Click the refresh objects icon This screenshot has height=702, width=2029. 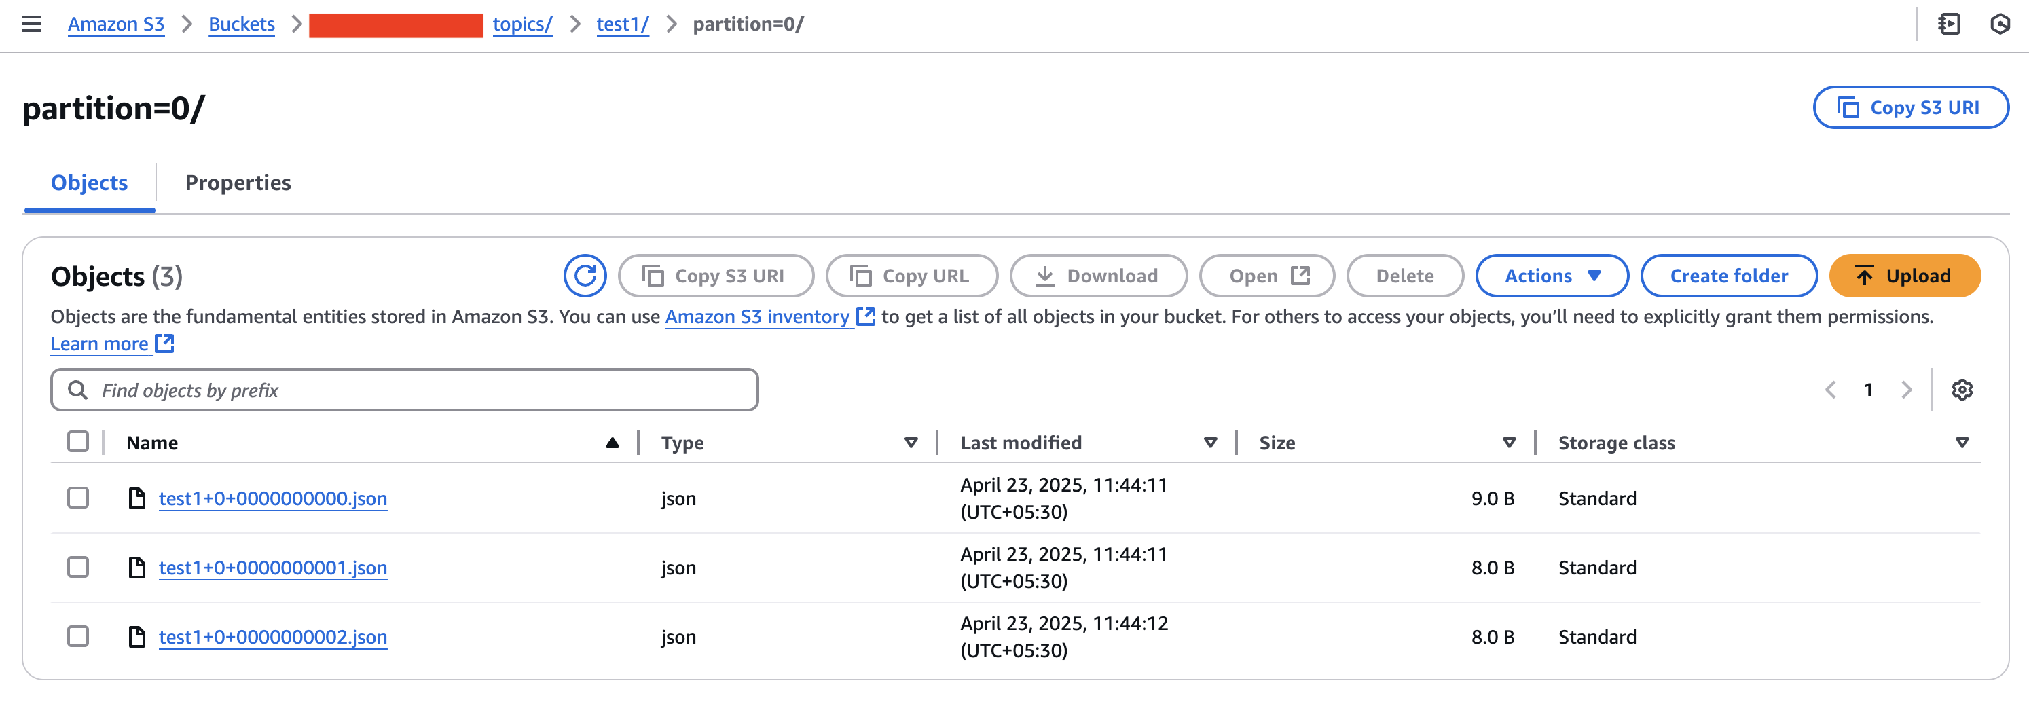585,276
